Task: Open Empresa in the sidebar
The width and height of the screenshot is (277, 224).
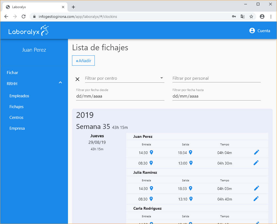Action: (x=17, y=128)
